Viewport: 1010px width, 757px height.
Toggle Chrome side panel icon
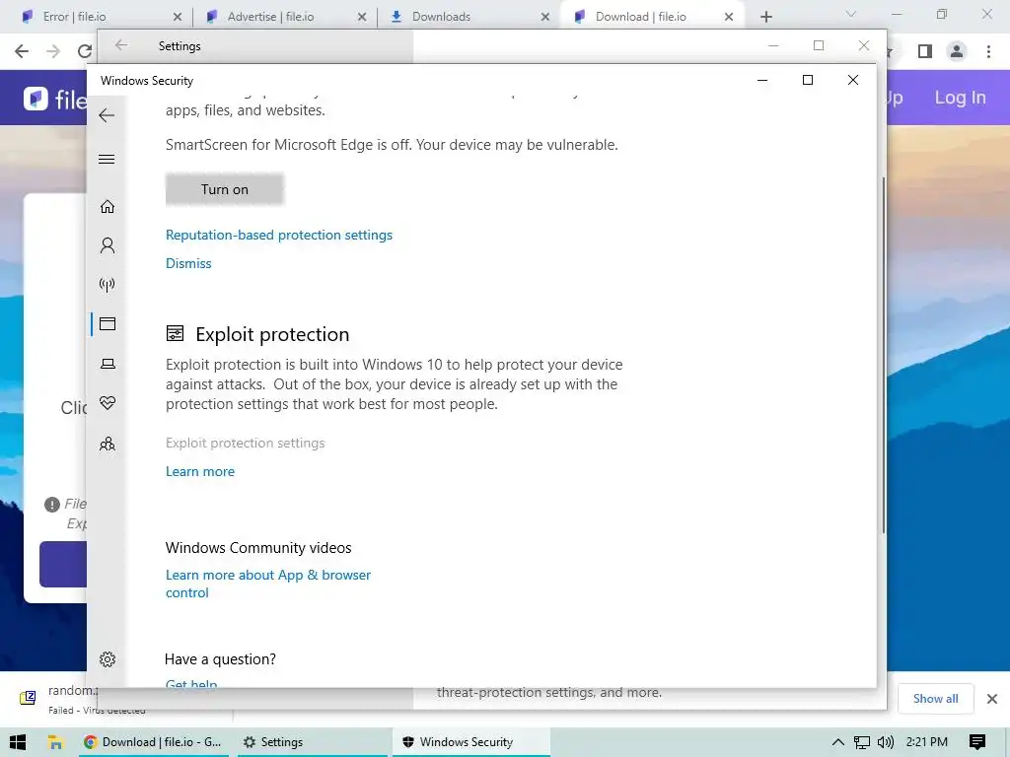(925, 51)
